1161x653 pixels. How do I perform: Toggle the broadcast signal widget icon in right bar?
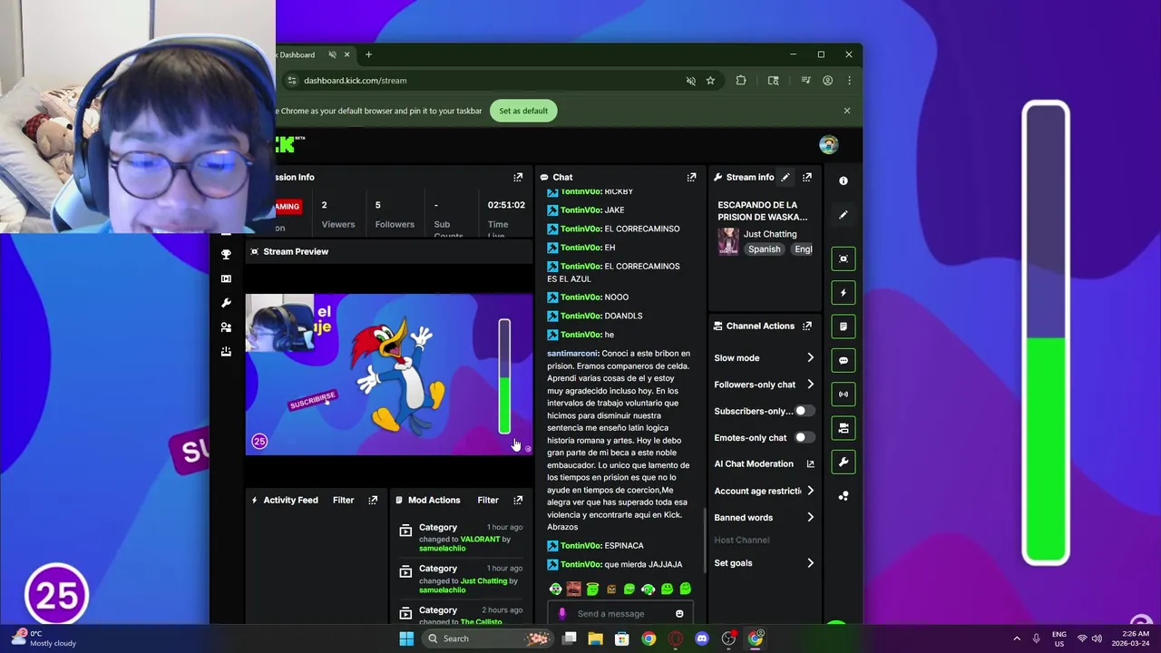[x=844, y=395]
